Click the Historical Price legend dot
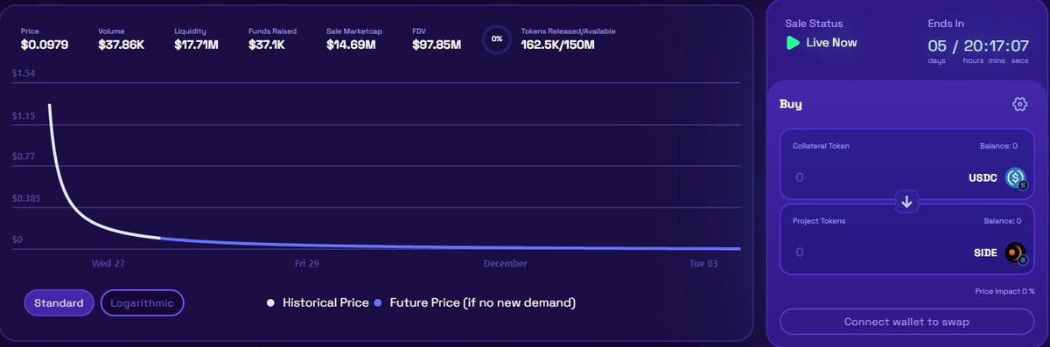Image resolution: width=1050 pixels, height=347 pixels. pos(271,303)
